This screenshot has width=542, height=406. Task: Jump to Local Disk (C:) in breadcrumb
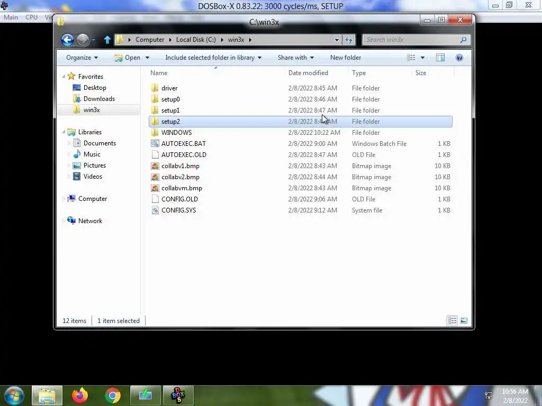point(196,40)
